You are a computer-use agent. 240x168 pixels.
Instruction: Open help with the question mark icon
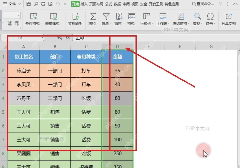pyautogui.click(x=220, y=4)
